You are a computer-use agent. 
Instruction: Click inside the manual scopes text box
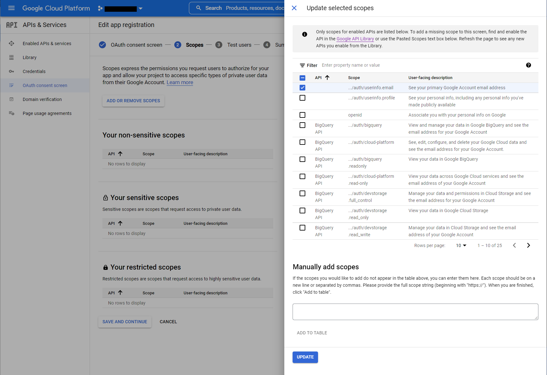pos(415,311)
